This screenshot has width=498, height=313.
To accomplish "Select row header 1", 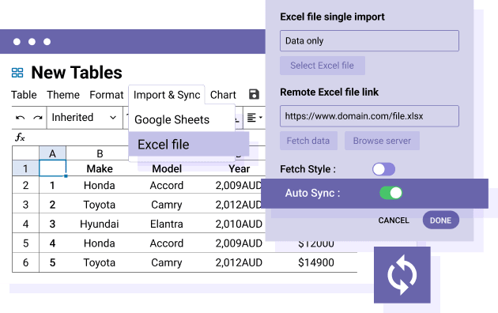I will (26, 168).
